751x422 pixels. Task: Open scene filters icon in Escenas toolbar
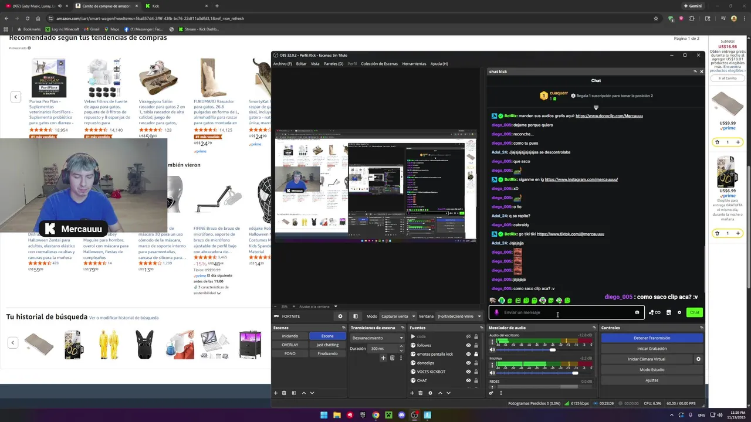(294, 393)
